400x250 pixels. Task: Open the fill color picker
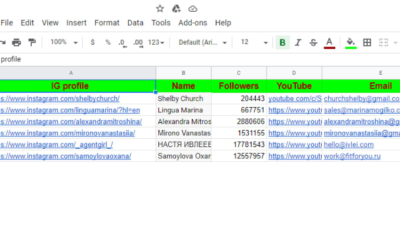tap(351, 43)
